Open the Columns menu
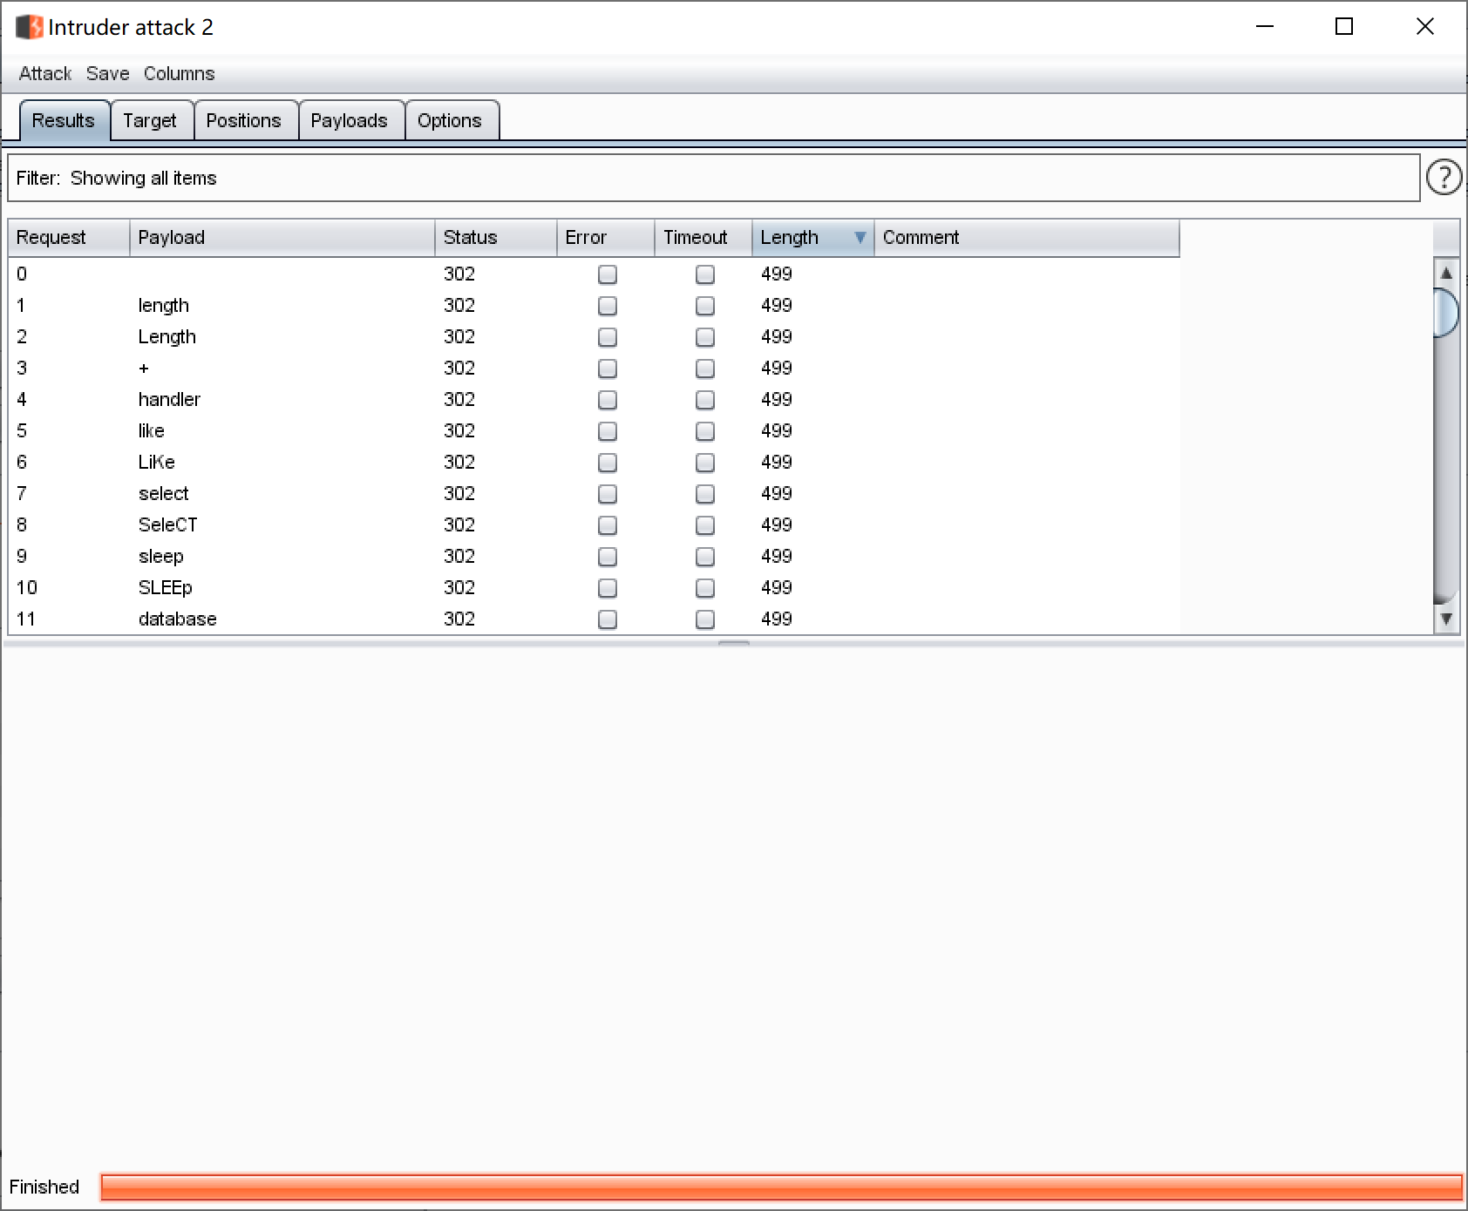This screenshot has height=1211, width=1468. 179,74
